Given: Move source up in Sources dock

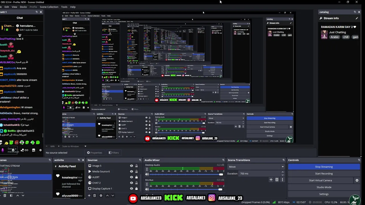Looking at the screenshot, I should [x=107, y=196].
